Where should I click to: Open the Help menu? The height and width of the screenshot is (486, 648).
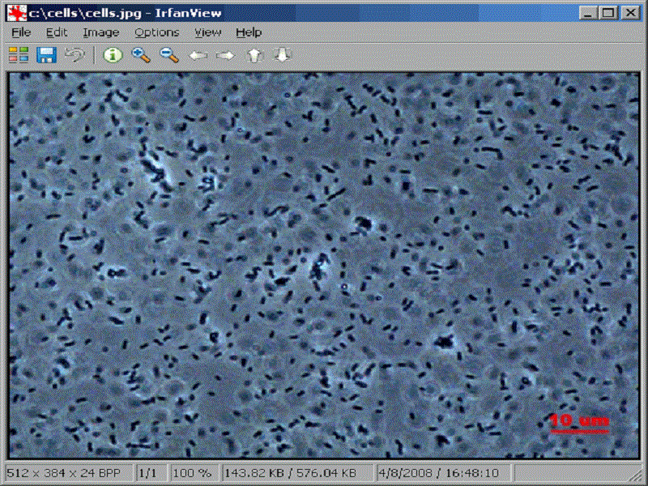[x=248, y=32]
